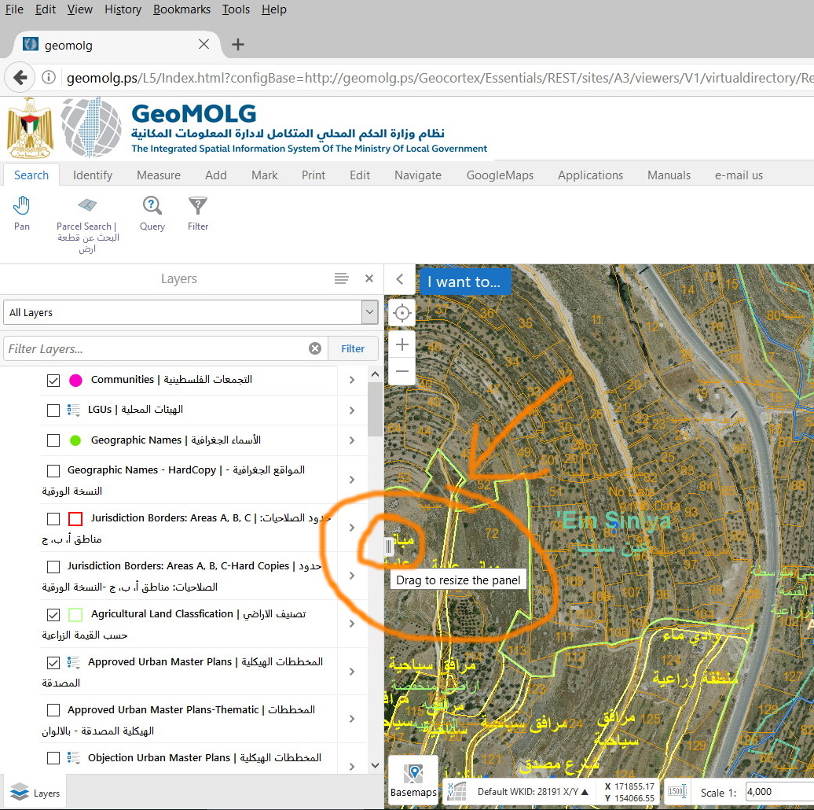Open the Query tool

click(152, 214)
